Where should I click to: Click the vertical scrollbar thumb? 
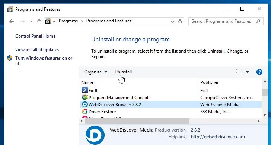265,93
